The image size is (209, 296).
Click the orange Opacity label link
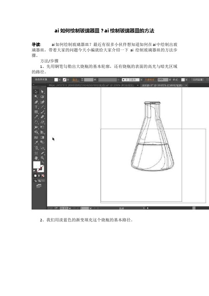(x=150, y=80)
